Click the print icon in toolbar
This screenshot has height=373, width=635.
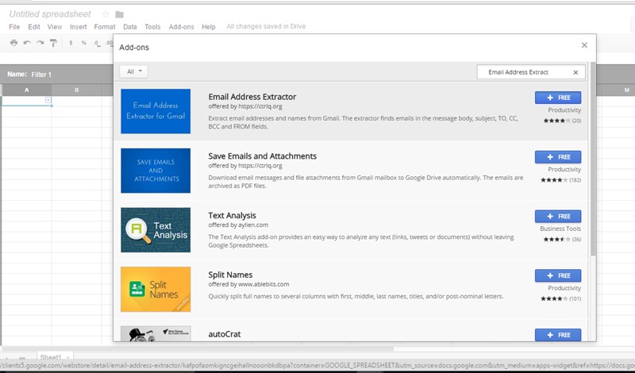pos(13,43)
